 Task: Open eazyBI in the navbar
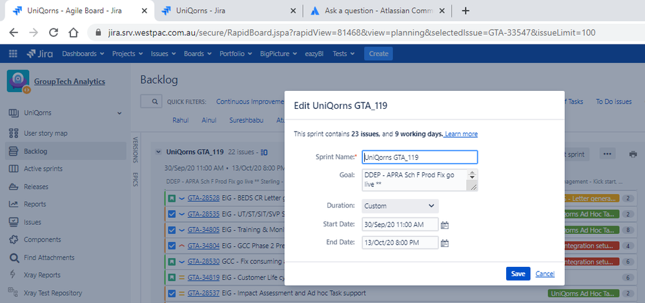(x=314, y=54)
